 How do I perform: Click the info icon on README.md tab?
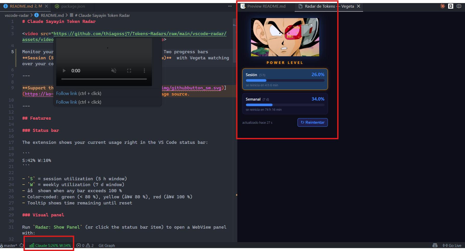(x=5, y=6)
